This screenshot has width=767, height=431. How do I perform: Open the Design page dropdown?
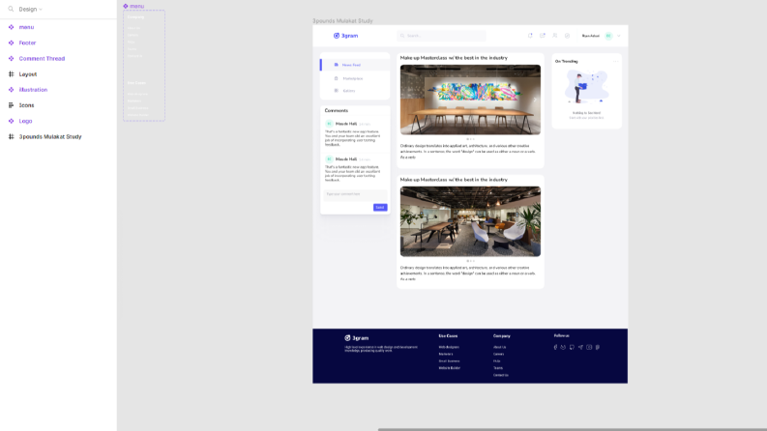coord(30,9)
